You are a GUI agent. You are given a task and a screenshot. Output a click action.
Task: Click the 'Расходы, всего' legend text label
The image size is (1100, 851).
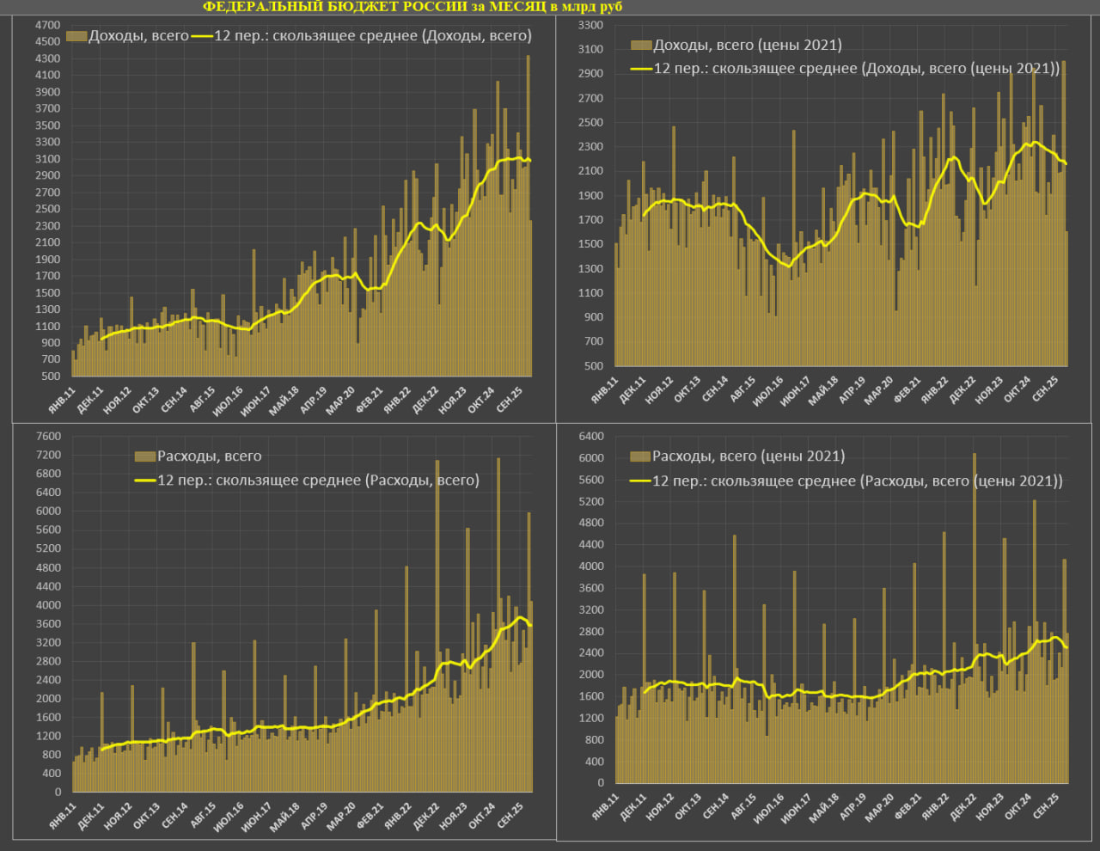point(209,456)
